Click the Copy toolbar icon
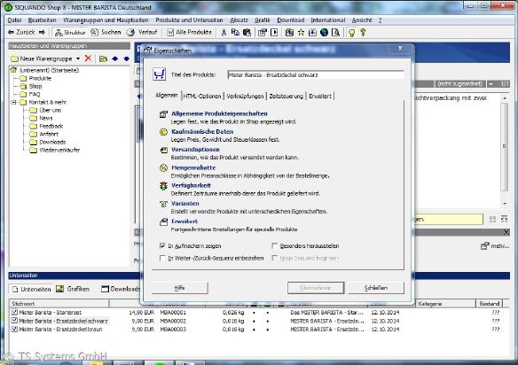The image size is (518, 365). point(235,33)
